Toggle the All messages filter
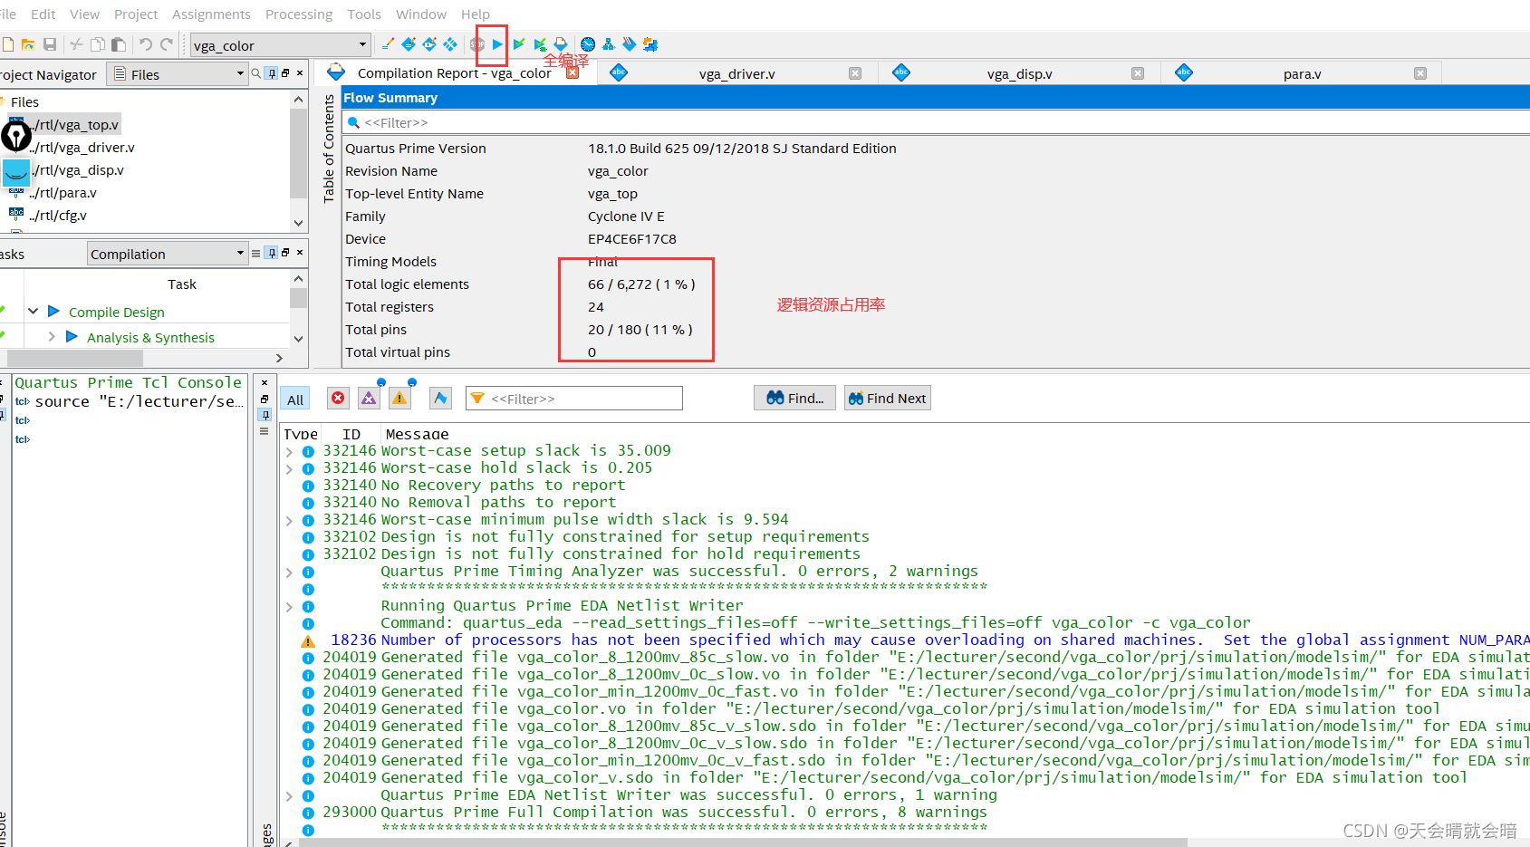1530x847 pixels. [295, 399]
